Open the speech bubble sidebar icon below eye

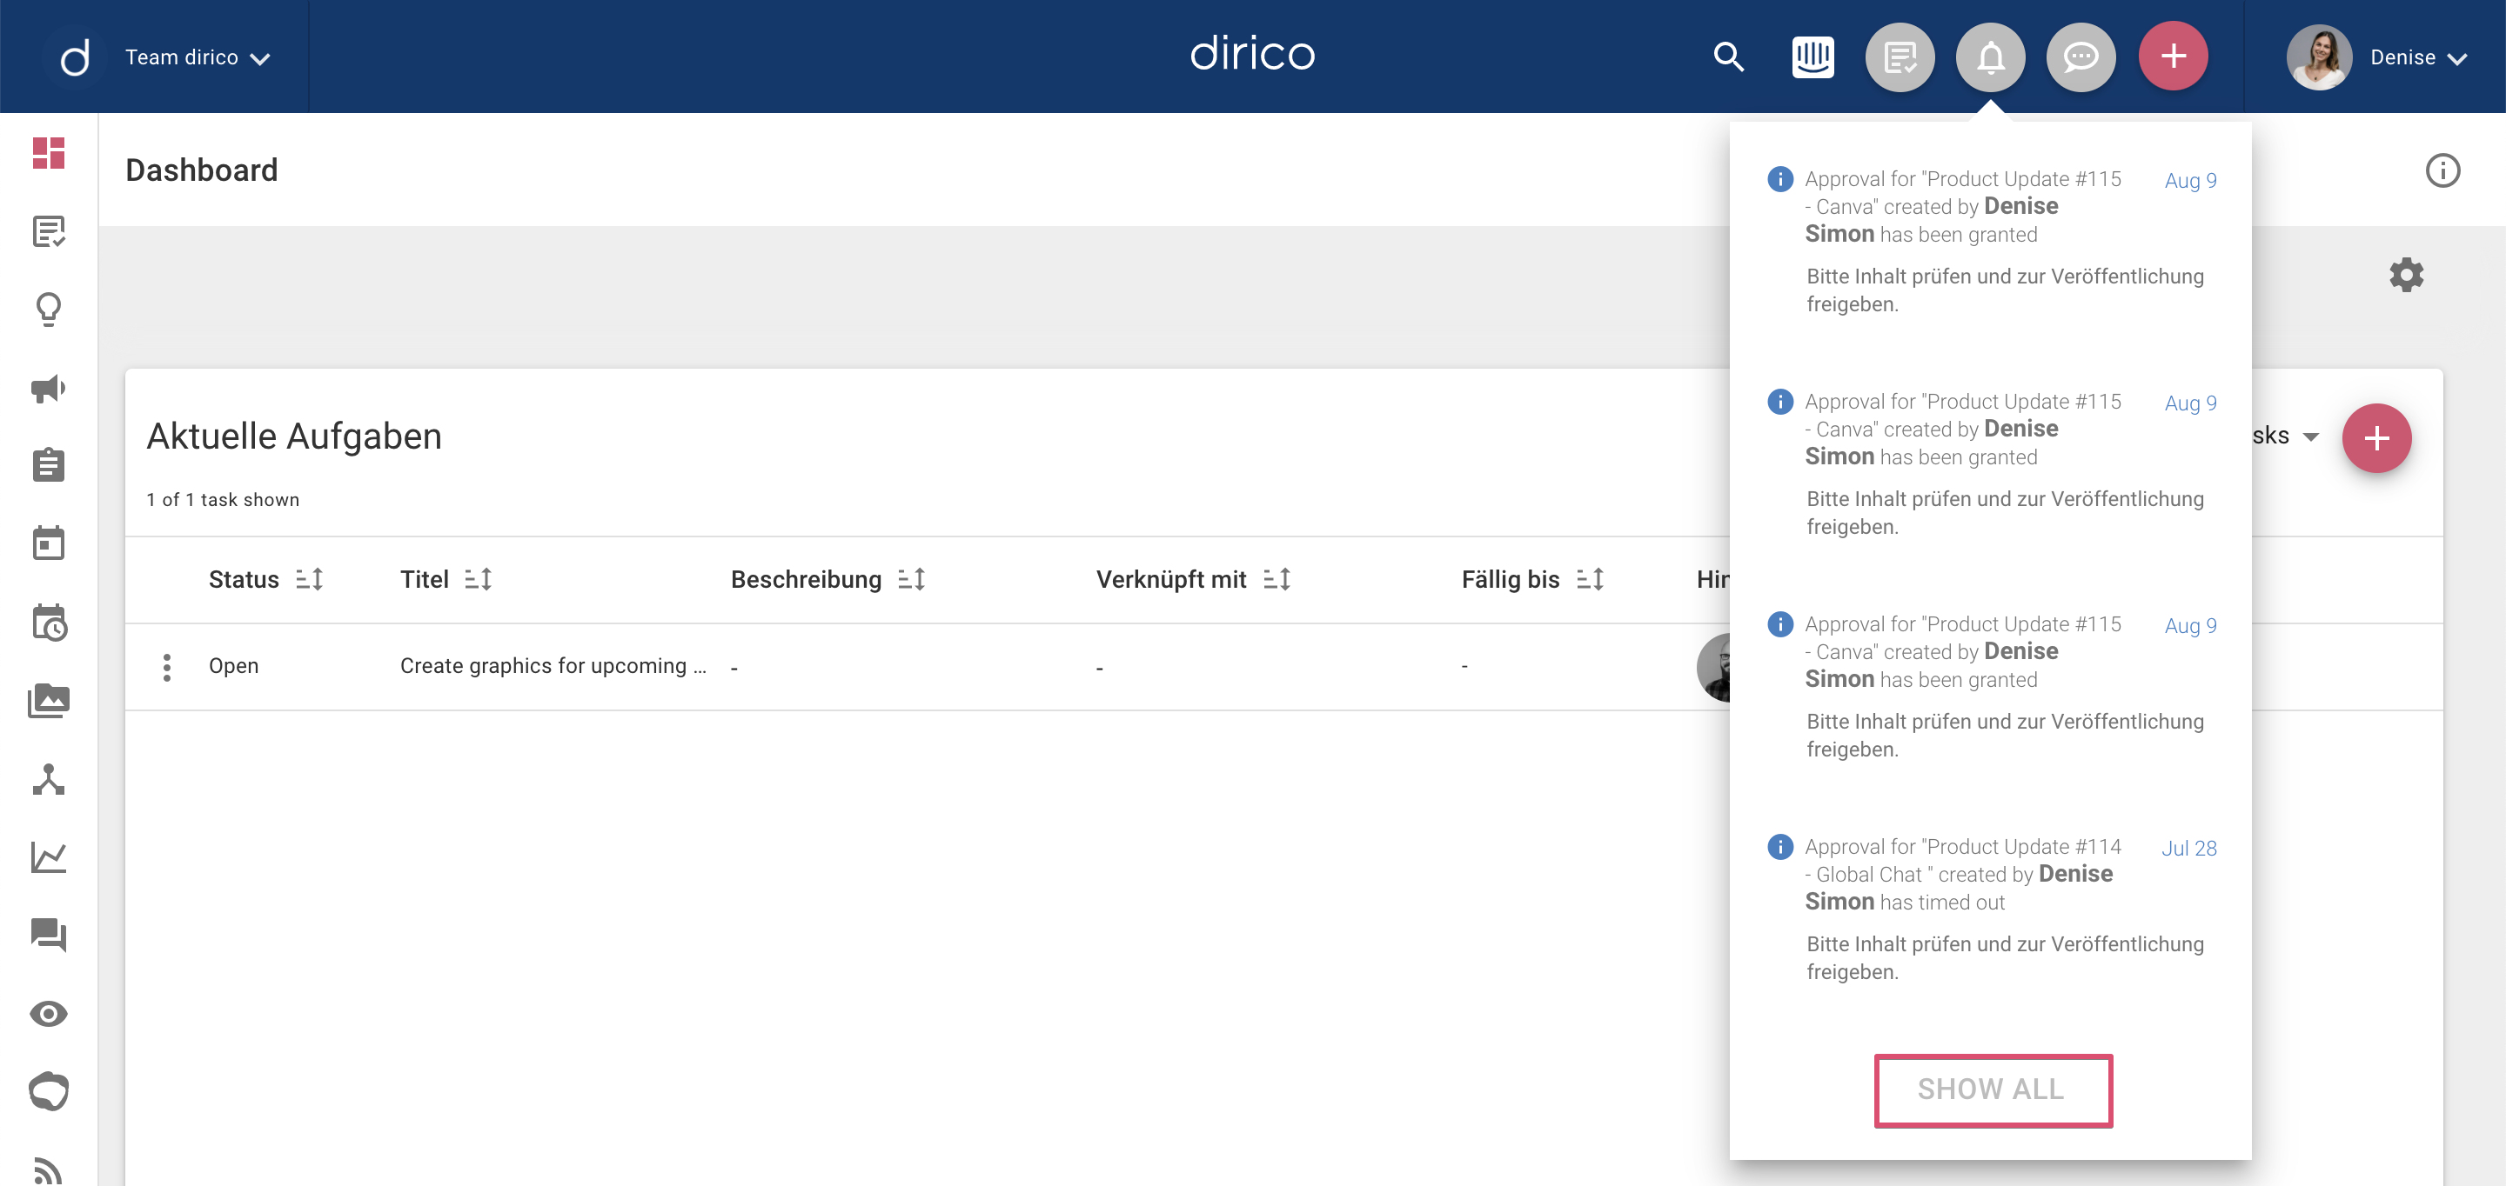coord(49,1090)
